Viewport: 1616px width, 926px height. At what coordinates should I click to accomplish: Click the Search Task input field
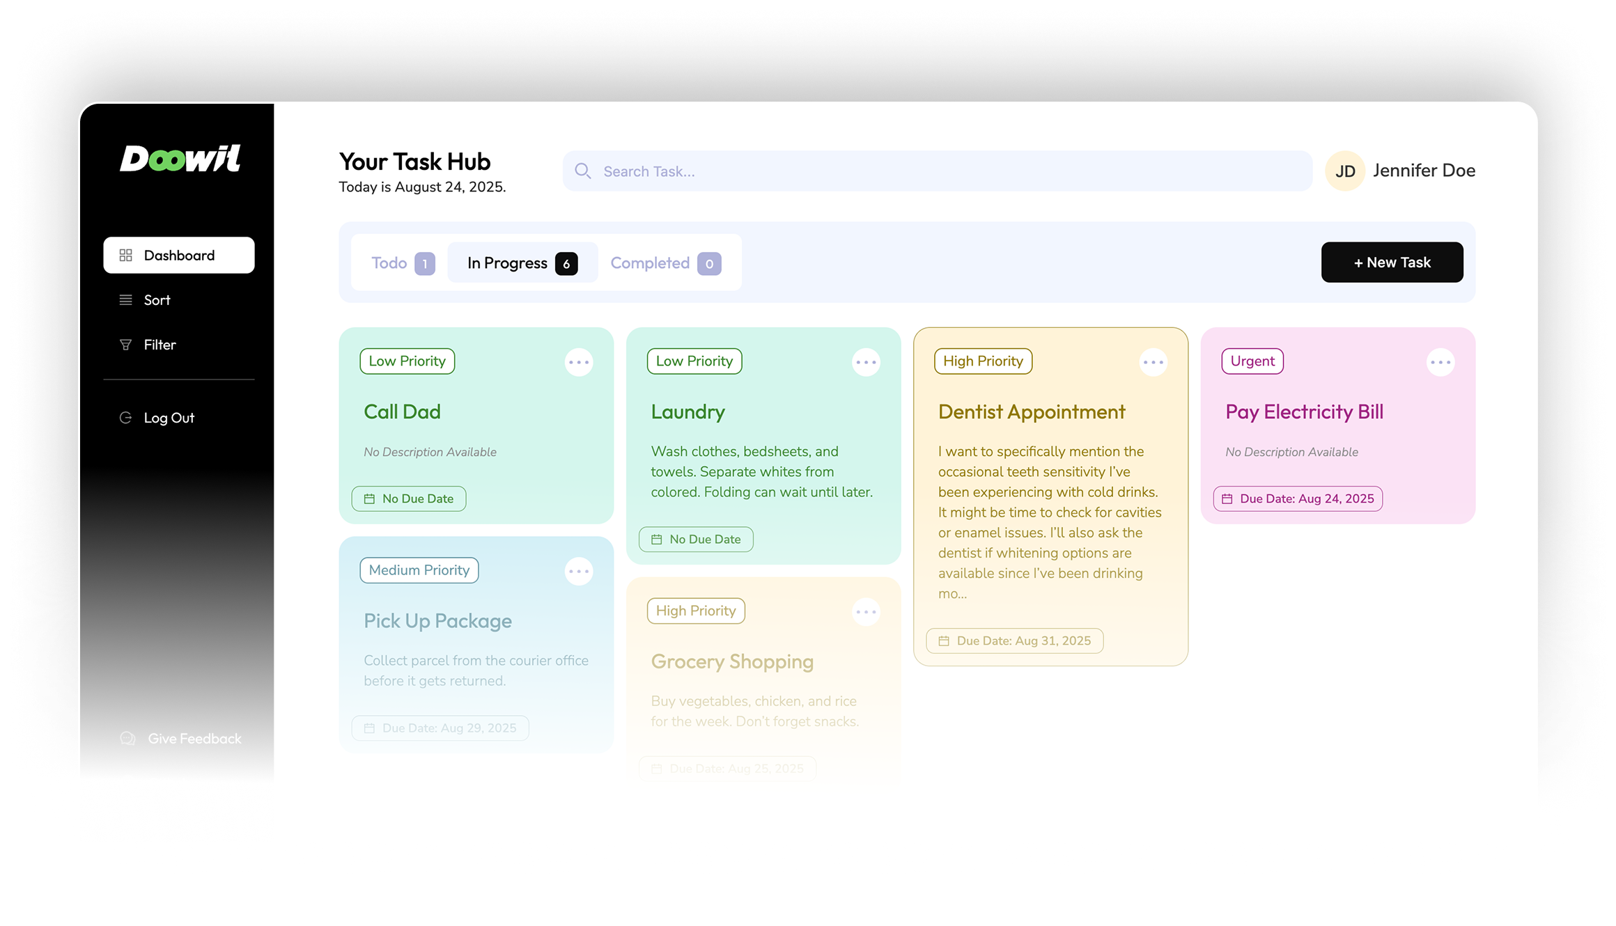pyautogui.click(x=938, y=171)
